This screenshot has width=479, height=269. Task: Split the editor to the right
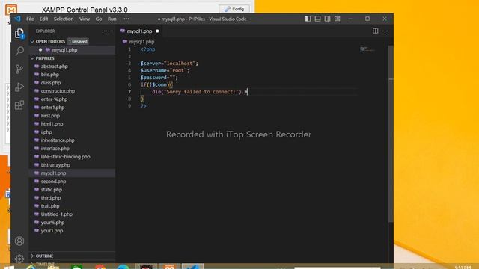[376, 31]
